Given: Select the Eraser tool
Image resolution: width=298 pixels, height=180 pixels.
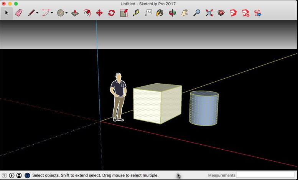Looking at the screenshot, I should [x=19, y=13].
